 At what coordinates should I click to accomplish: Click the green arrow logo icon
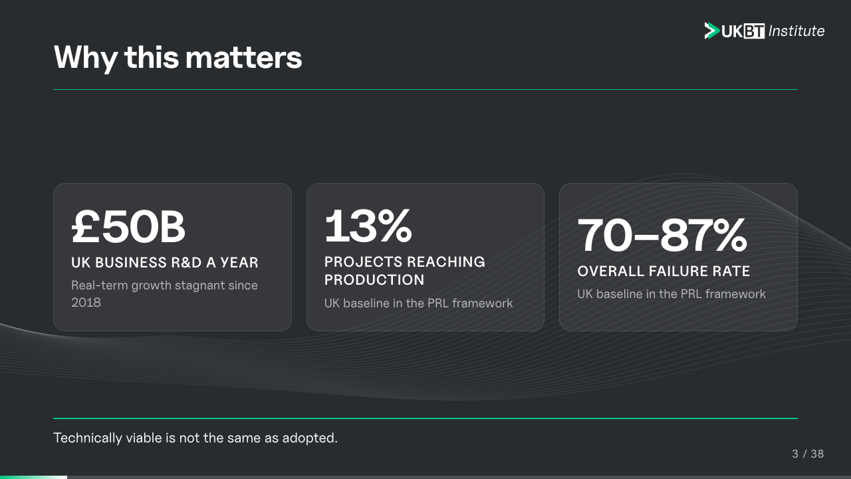click(712, 31)
